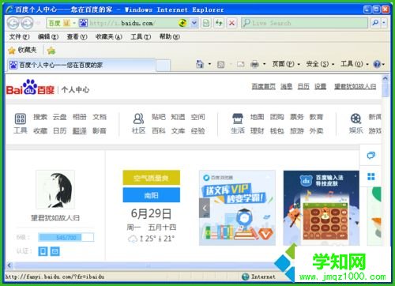This screenshot has height=286, width=395.
Task: Click the IE Forward navigation button
Action: point(27,23)
